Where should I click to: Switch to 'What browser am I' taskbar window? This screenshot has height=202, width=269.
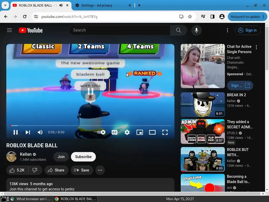[31, 199]
